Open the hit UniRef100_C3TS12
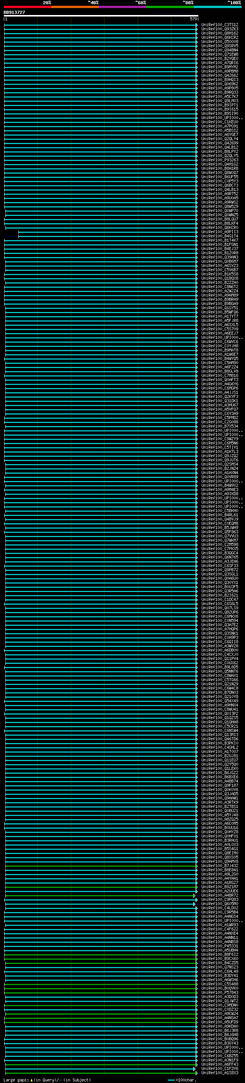The width and height of the screenshot is (245, 1083). (x=219, y=25)
